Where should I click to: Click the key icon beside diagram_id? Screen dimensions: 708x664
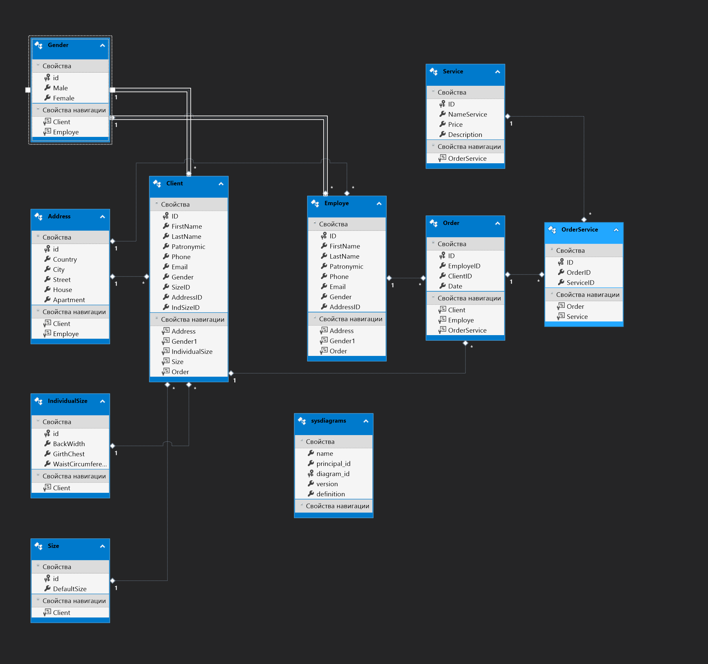pyautogui.click(x=310, y=474)
